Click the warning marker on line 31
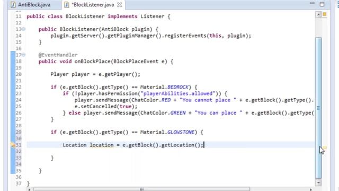Image resolution: width=339 pixels, height=191 pixels. coord(13,145)
